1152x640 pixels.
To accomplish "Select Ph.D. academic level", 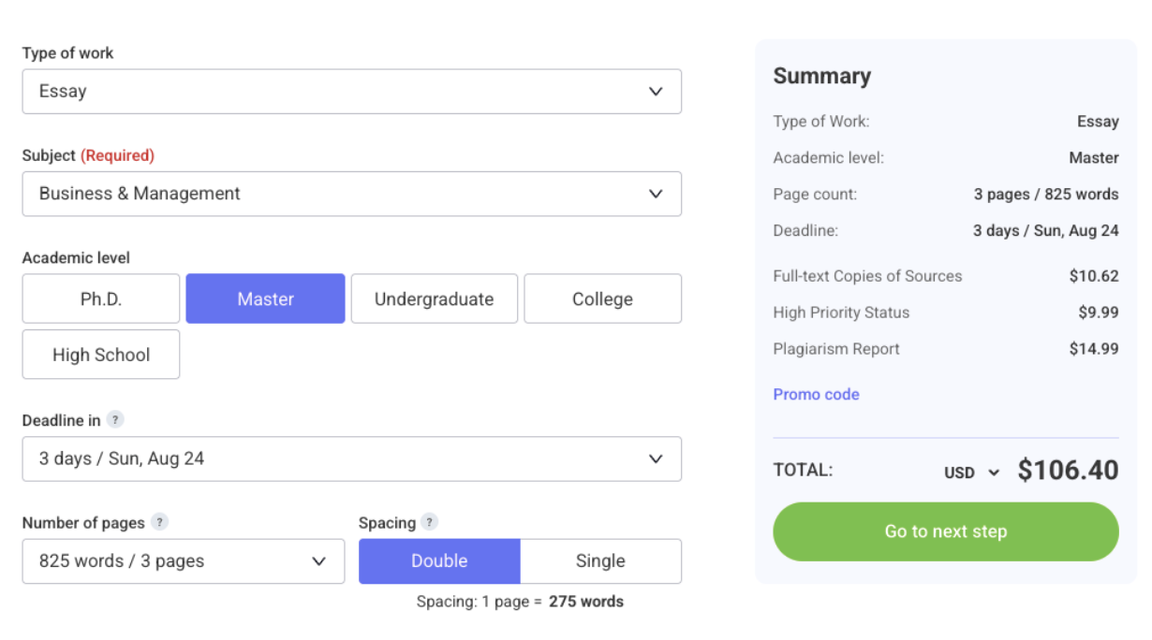I will 101,299.
